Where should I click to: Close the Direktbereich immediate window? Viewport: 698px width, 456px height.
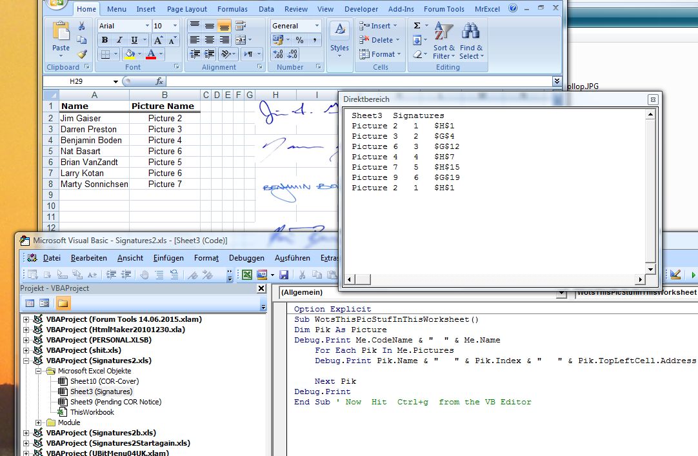click(x=653, y=100)
